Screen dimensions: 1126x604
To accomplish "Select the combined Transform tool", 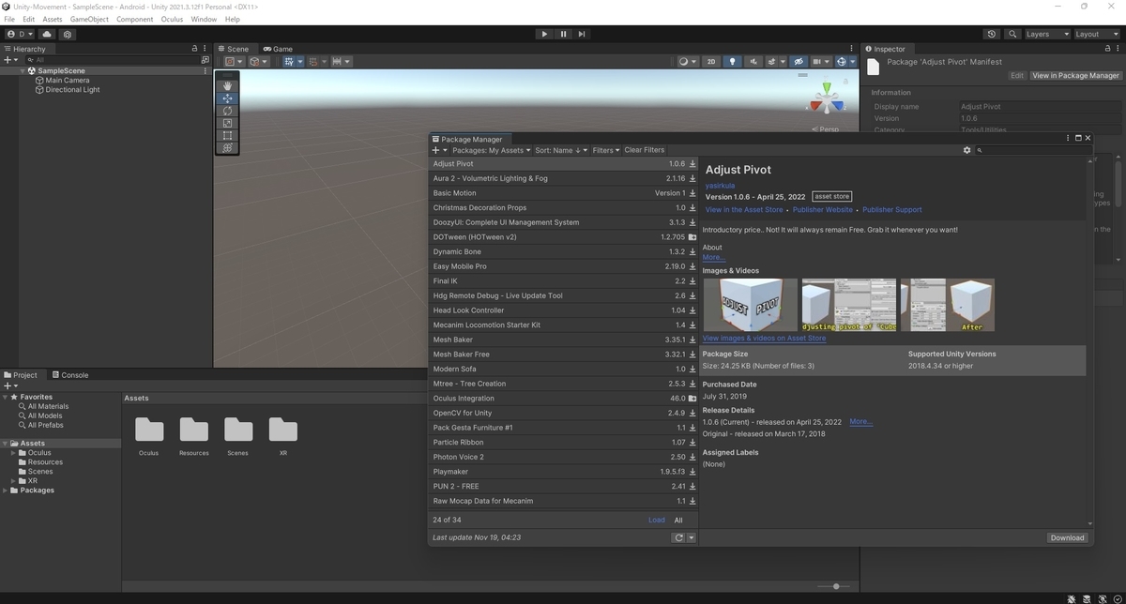I will 227,147.
